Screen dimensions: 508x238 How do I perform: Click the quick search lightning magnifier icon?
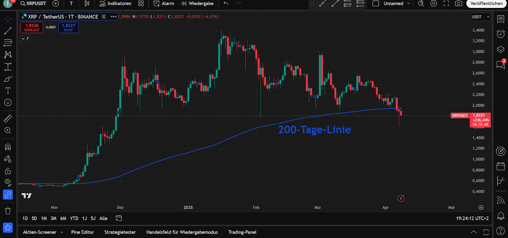[421, 3]
